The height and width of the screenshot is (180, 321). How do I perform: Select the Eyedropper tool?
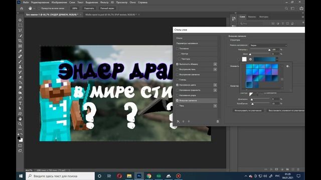click(20, 51)
